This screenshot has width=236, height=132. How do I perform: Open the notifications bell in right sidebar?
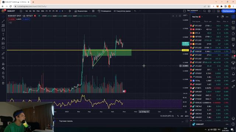point(233,74)
